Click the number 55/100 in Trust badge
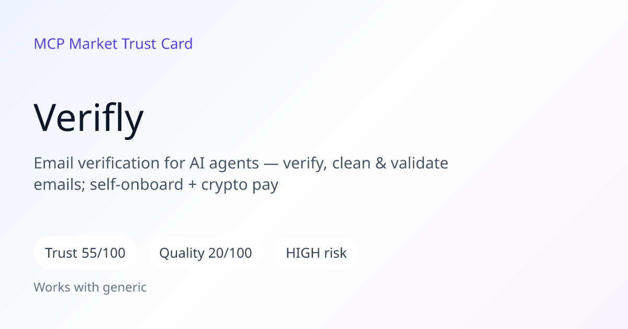The width and height of the screenshot is (628, 329). click(104, 253)
